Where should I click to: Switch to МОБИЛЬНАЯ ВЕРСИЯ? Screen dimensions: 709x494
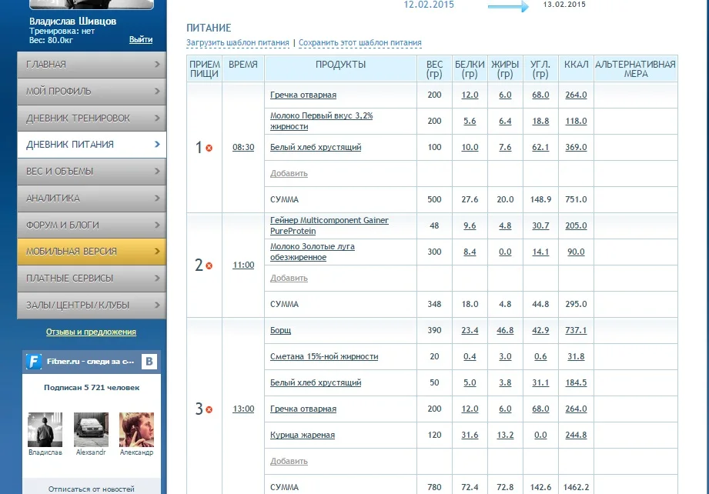pos(92,252)
